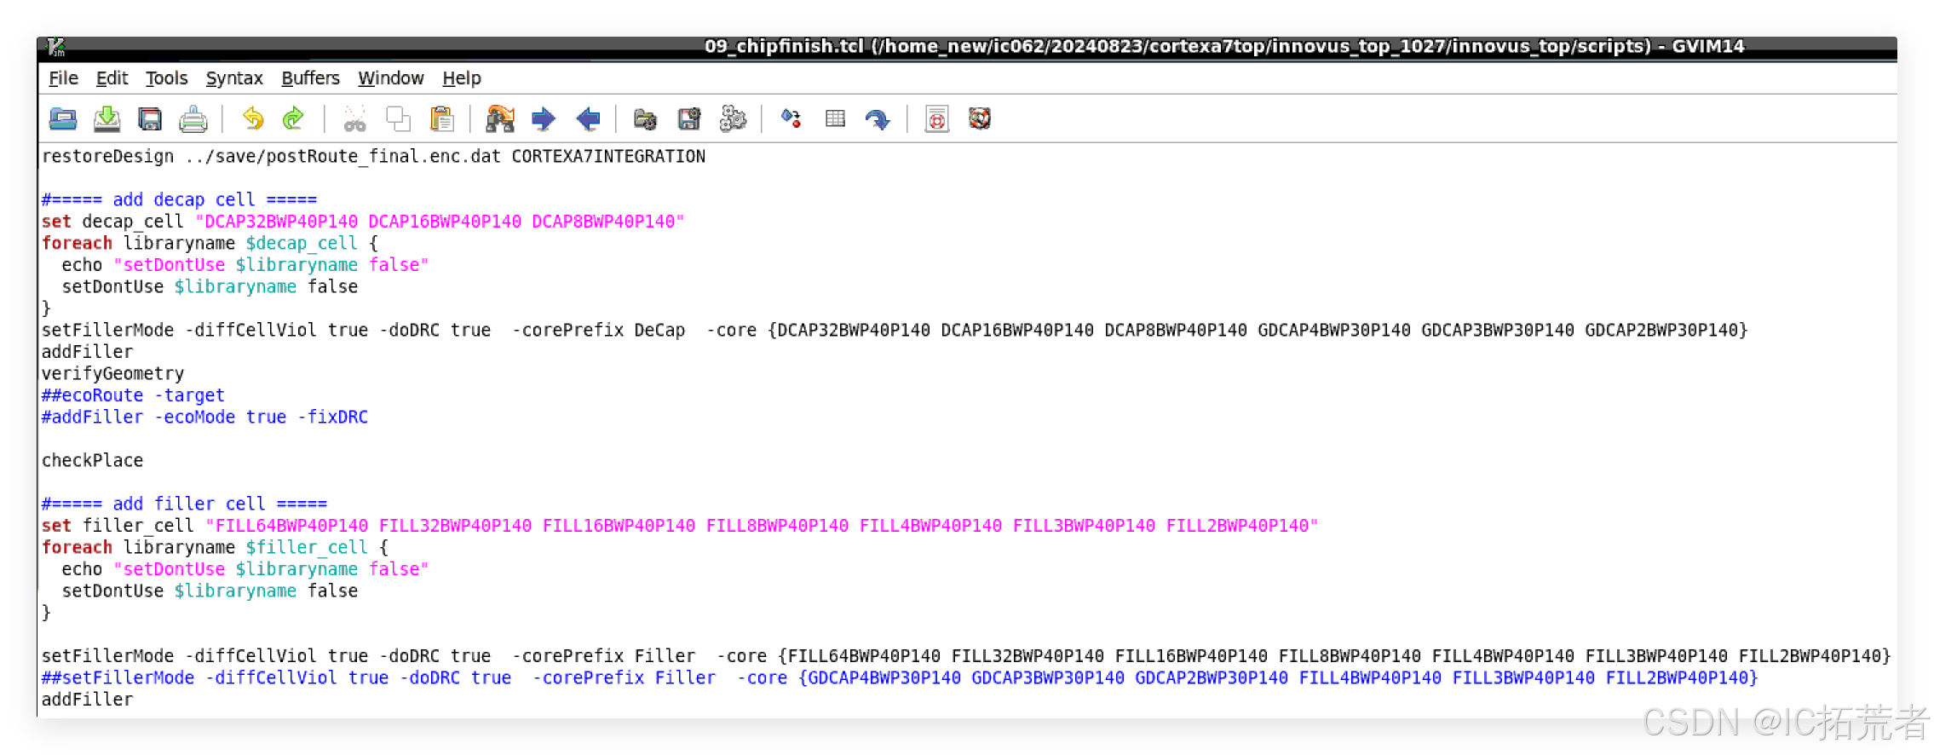This screenshot has height=755, width=1934.
Task: Click the last addFiller line
Action: click(x=87, y=700)
